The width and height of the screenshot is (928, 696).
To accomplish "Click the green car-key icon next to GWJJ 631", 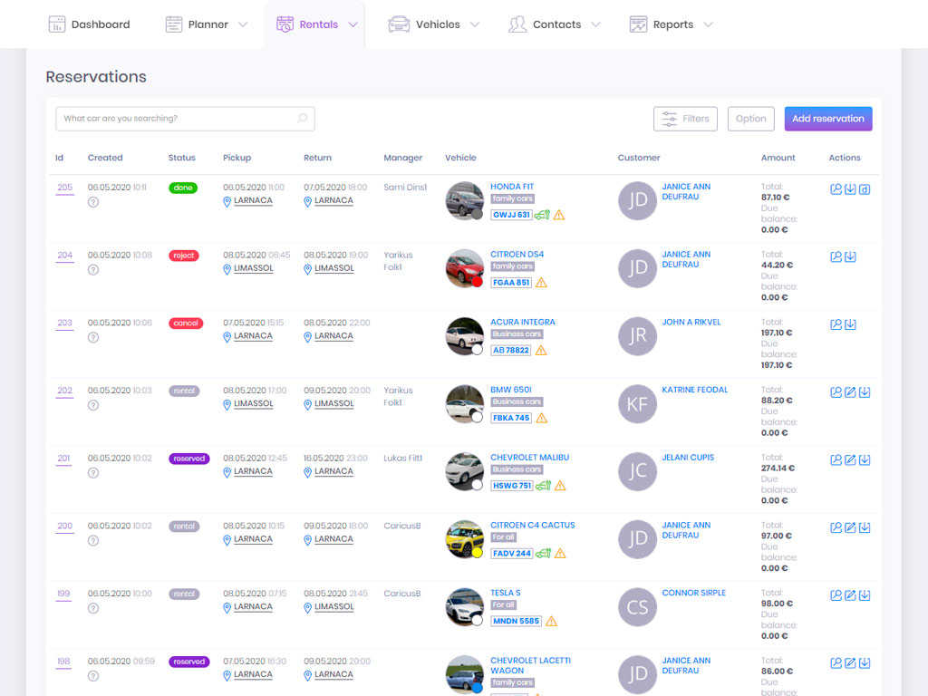I will [x=542, y=215].
